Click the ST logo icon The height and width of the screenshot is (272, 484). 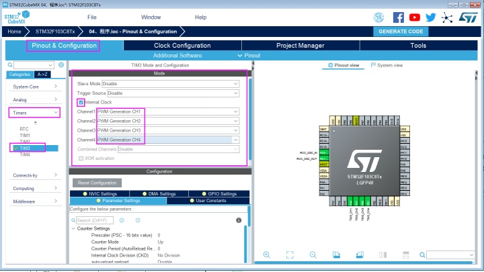pos(469,17)
